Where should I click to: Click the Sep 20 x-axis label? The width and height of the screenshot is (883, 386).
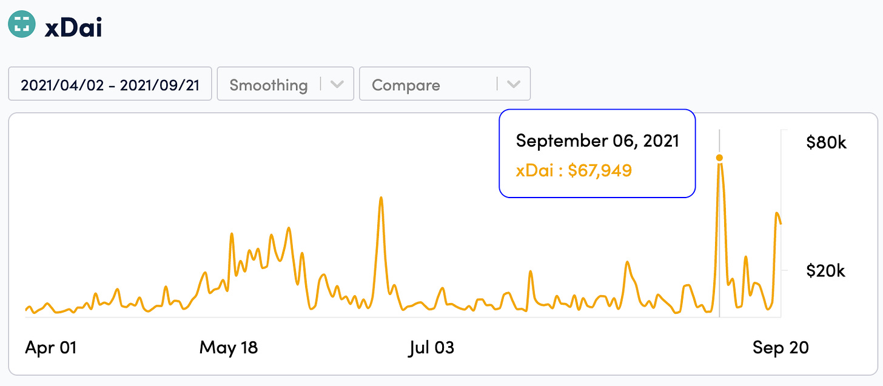point(781,347)
